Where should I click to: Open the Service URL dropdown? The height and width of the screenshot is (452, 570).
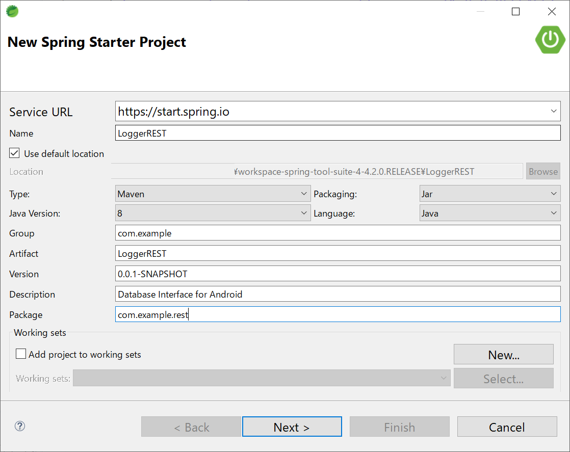click(x=553, y=111)
